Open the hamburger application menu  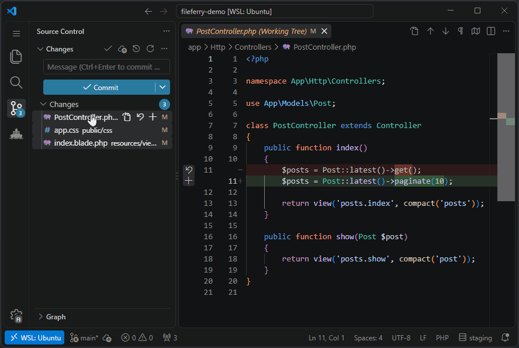pos(16,33)
